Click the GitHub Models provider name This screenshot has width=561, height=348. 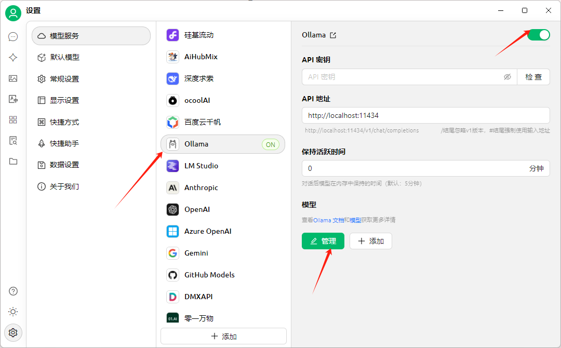(210, 275)
